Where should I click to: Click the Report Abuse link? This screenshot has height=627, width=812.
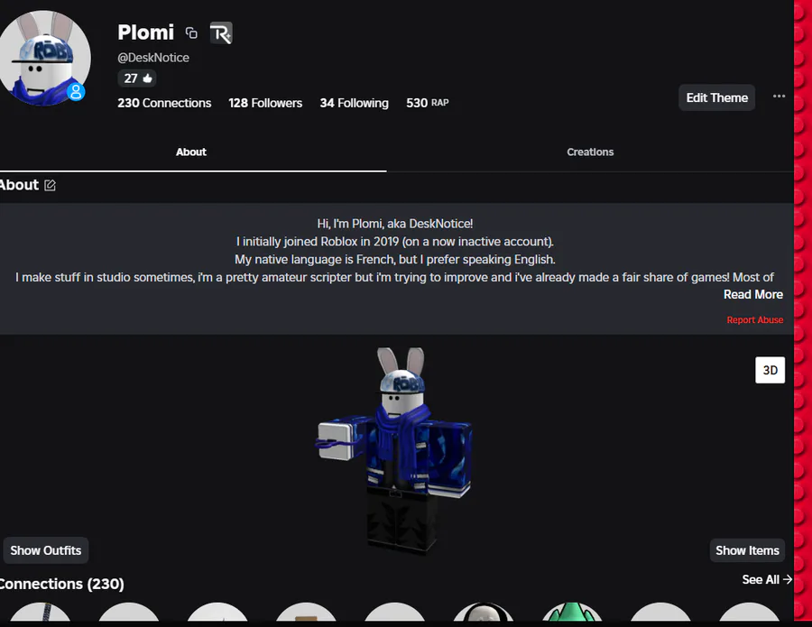coord(754,320)
